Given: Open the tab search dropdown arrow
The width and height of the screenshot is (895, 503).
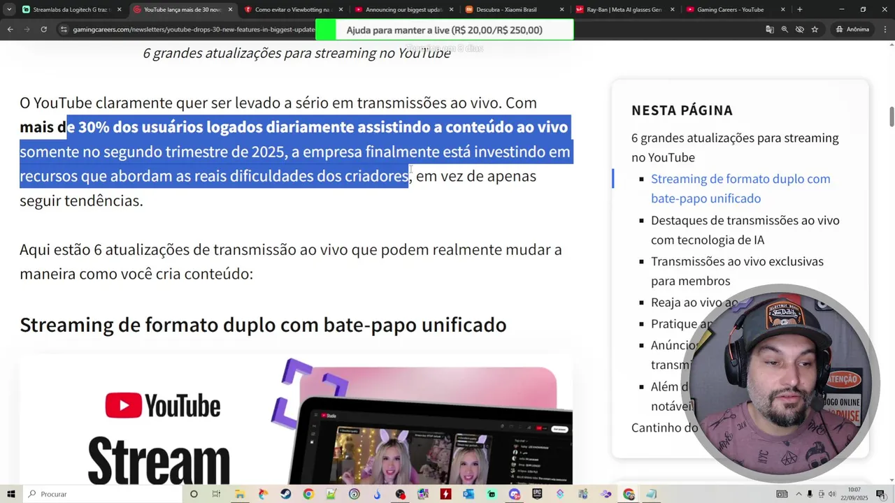Looking at the screenshot, I should tap(10, 10).
